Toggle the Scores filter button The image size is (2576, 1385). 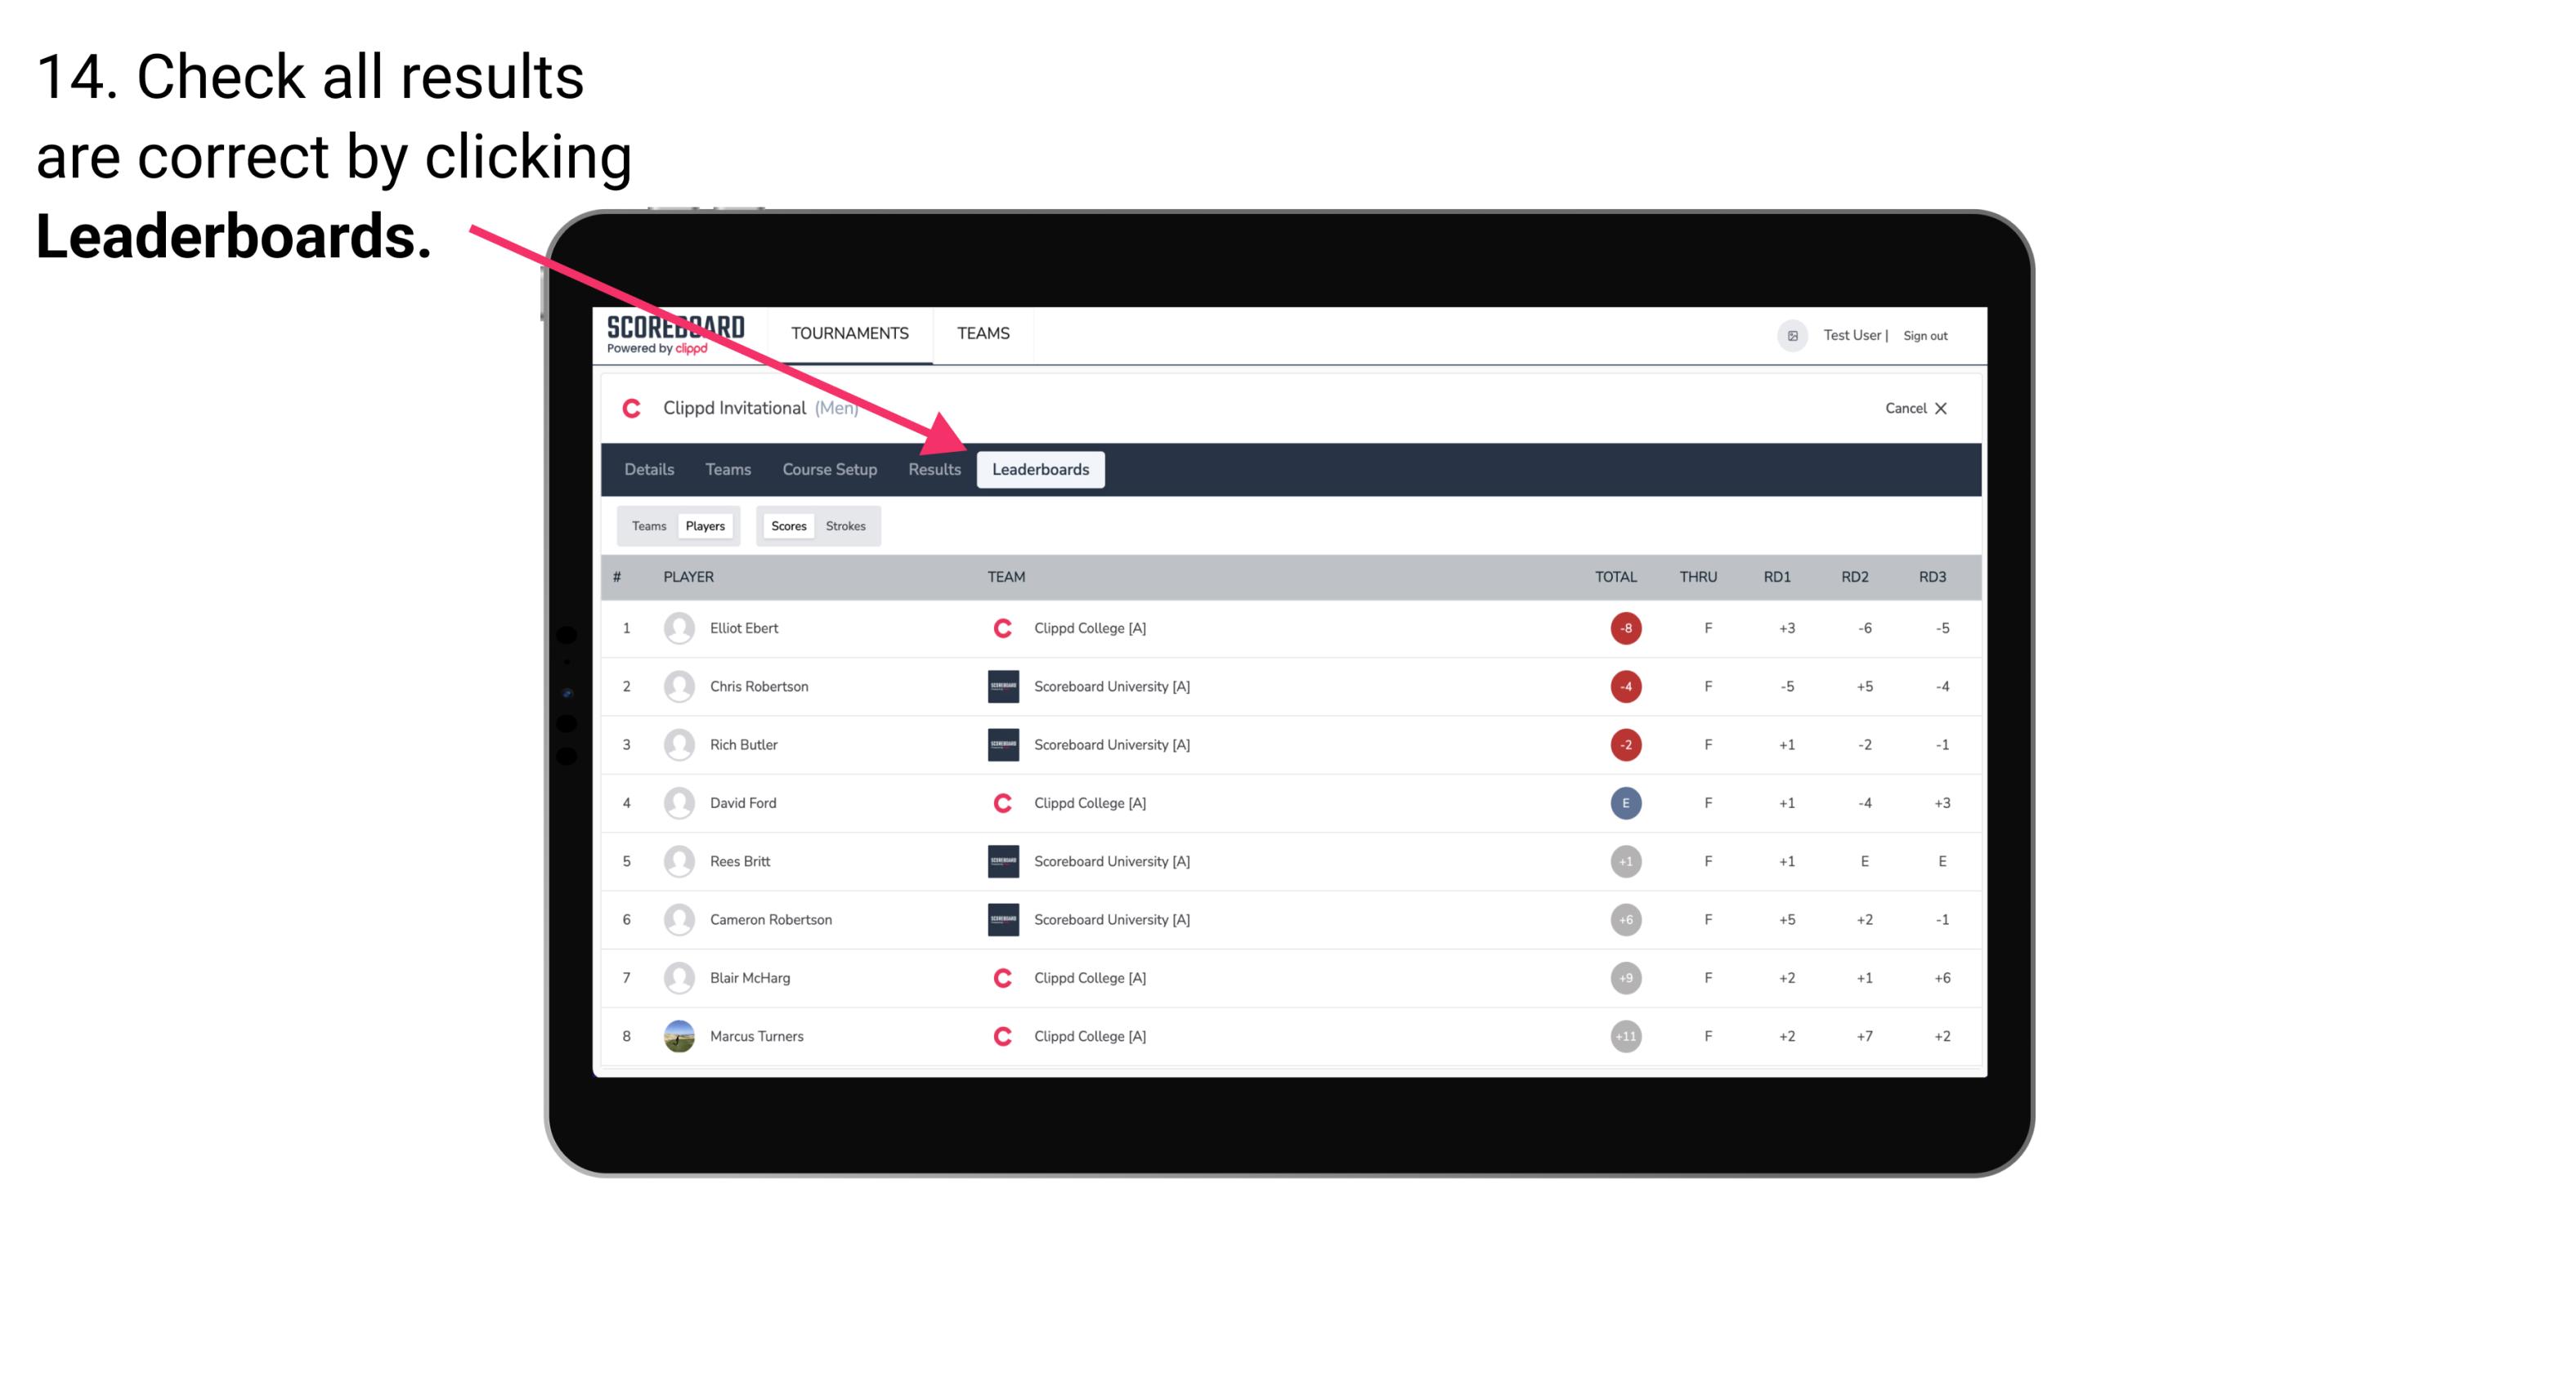tap(788, 525)
